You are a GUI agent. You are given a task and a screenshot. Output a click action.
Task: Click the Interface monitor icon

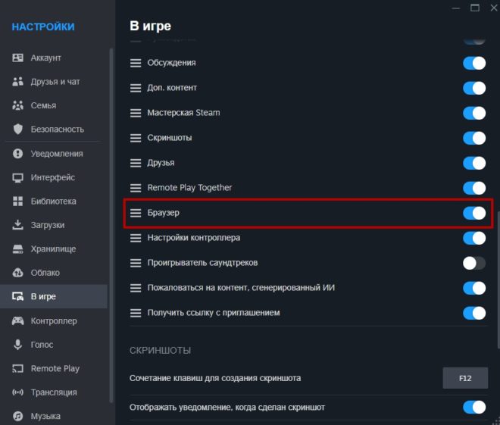point(17,177)
